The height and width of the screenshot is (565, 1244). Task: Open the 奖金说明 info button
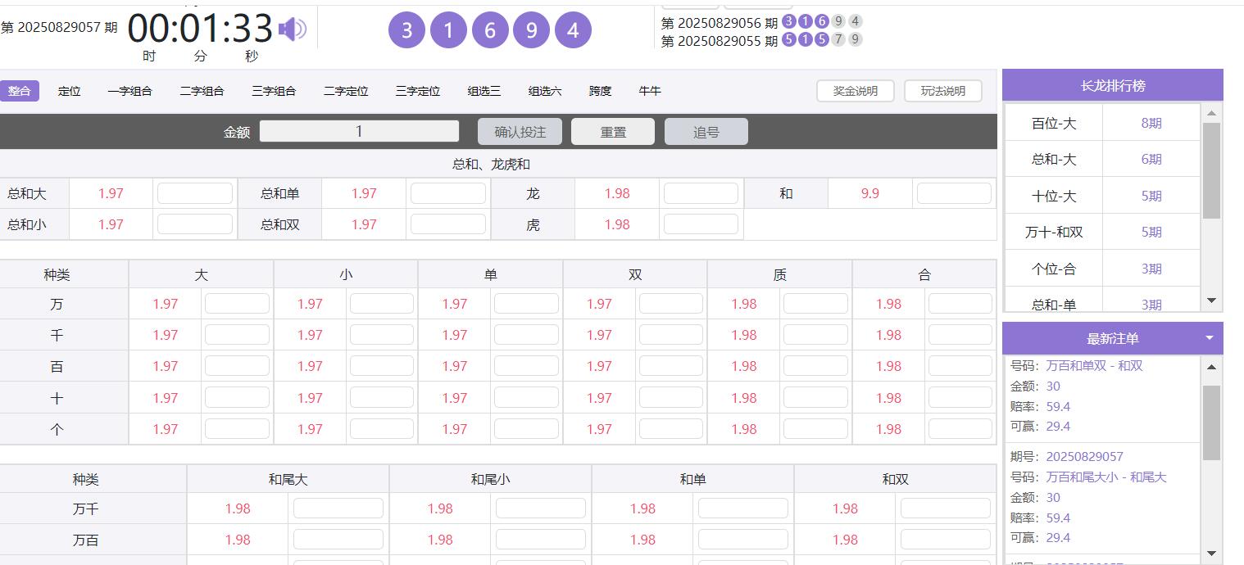coord(856,91)
